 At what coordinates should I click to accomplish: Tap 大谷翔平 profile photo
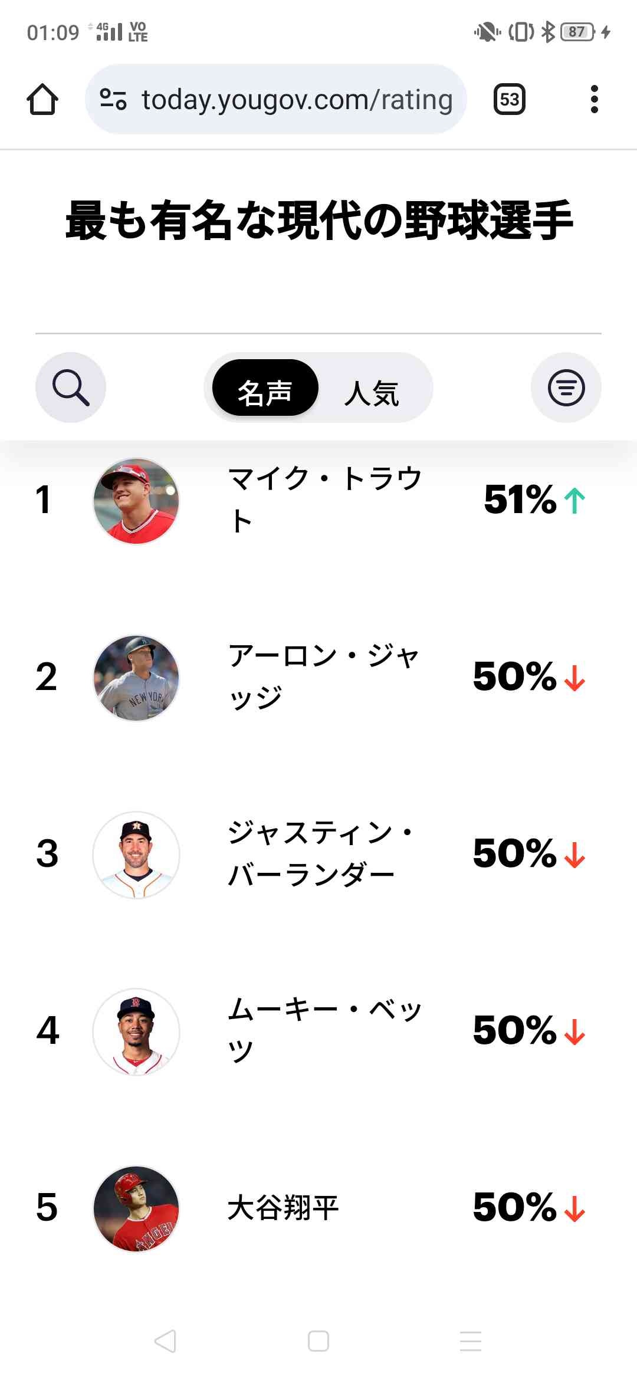(x=136, y=1208)
